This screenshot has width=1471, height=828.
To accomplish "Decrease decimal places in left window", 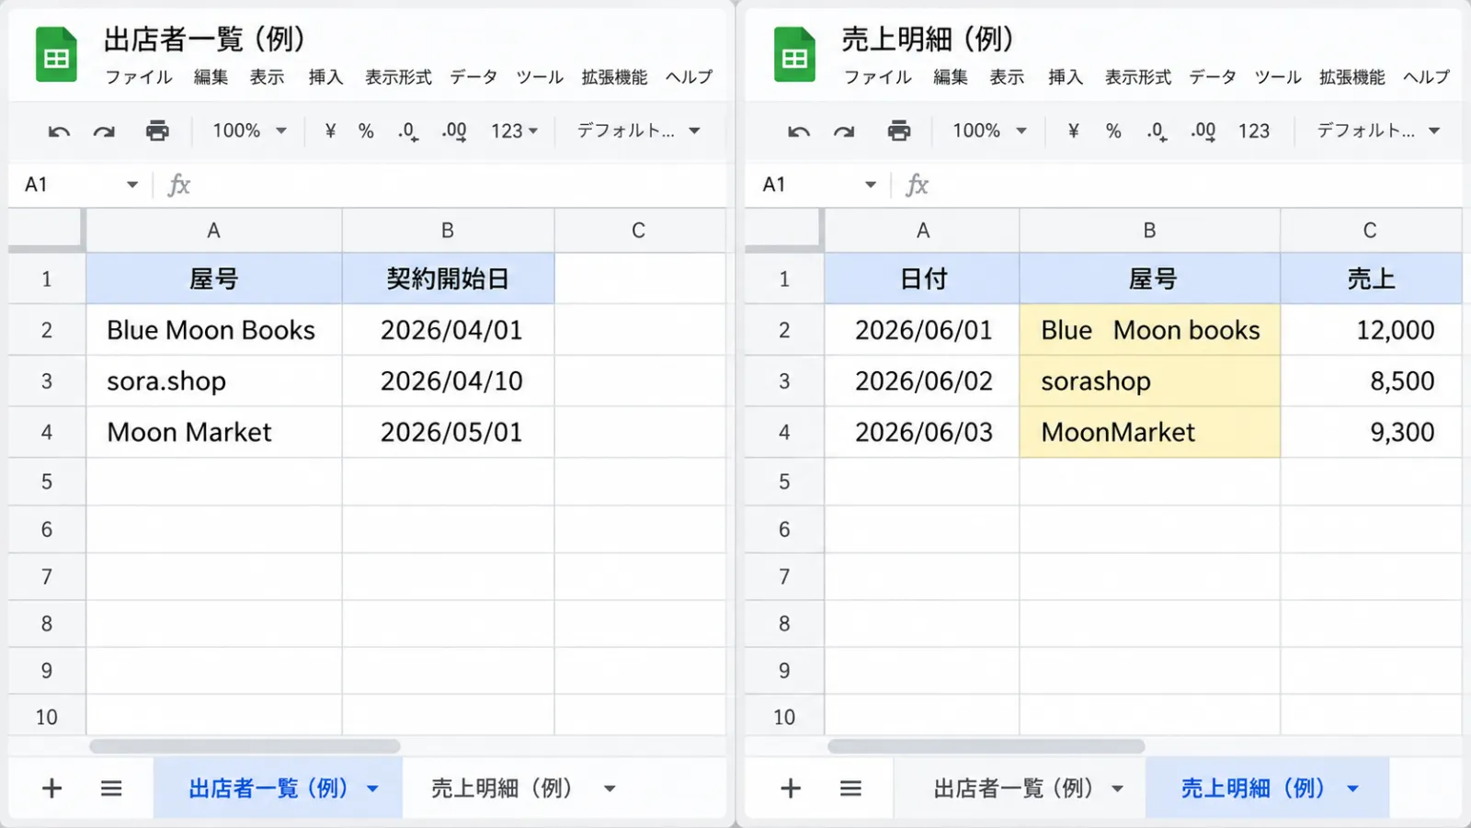I will [408, 131].
